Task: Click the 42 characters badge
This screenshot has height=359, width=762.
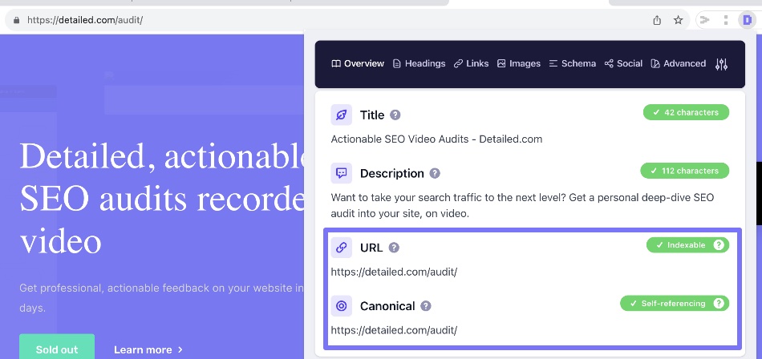Action: point(686,112)
